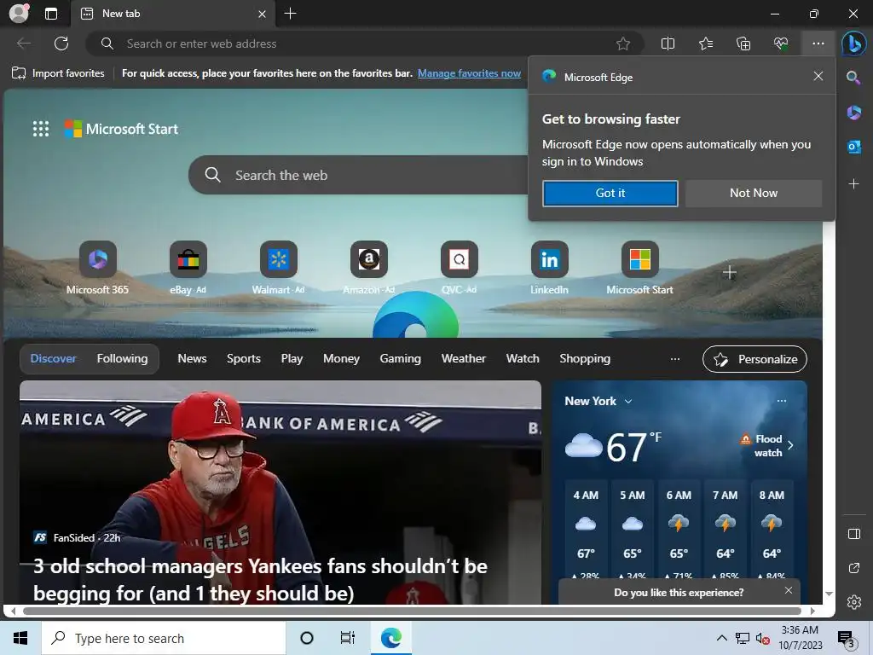Click the back navigation arrow
The height and width of the screenshot is (655, 873).
(23, 43)
